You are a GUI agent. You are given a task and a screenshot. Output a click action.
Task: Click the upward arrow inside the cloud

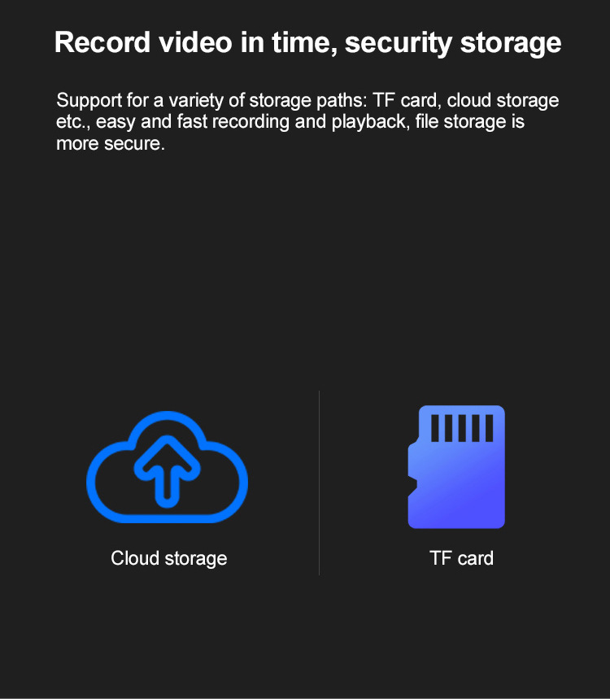point(167,472)
